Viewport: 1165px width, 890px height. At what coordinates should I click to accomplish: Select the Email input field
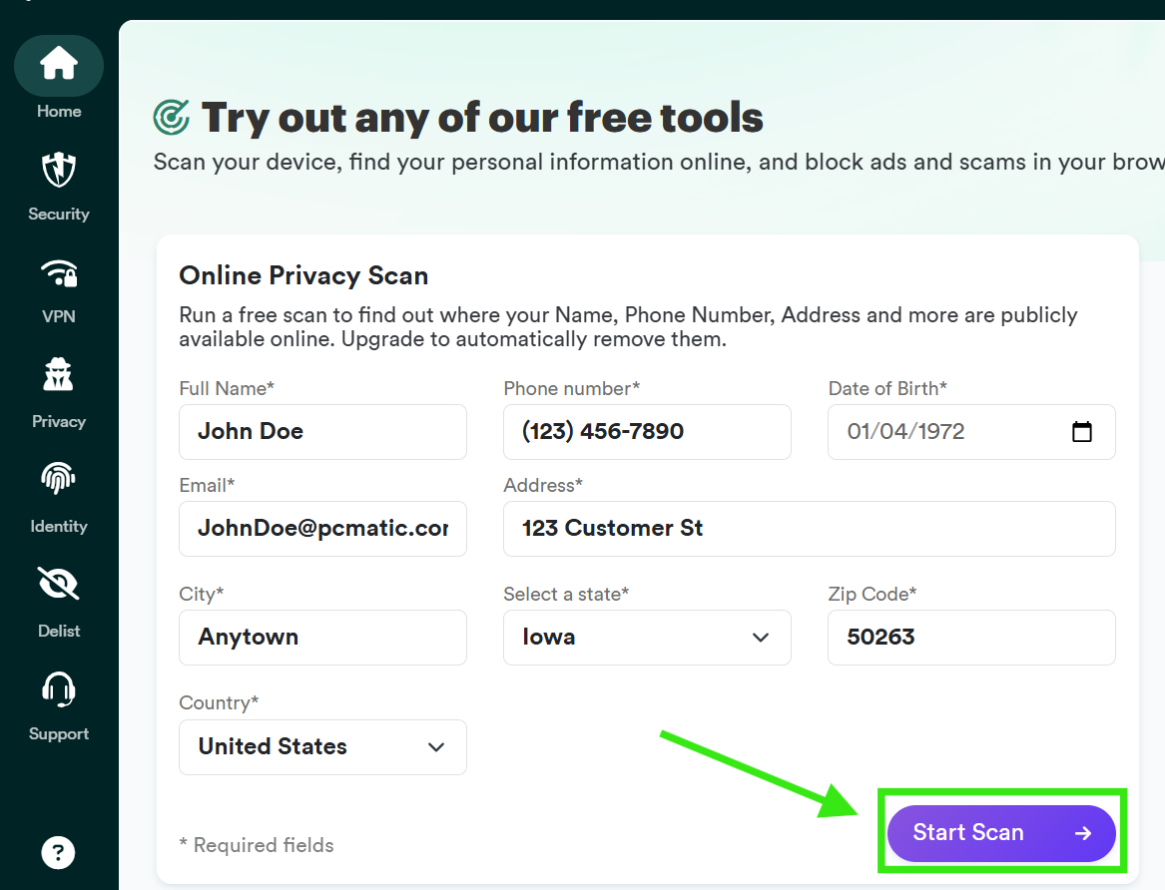[322, 529]
